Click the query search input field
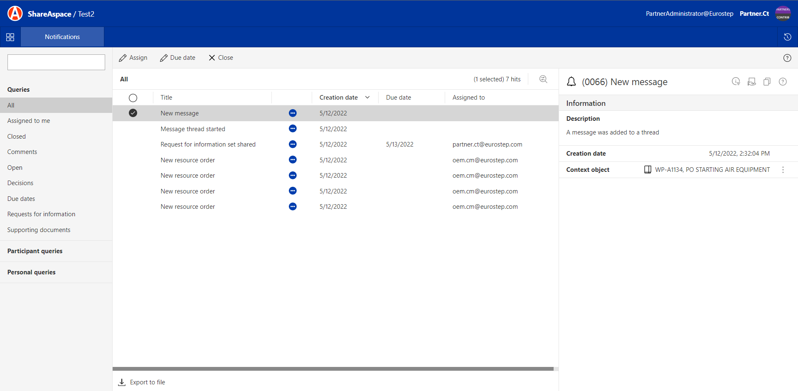Image resolution: width=798 pixels, height=391 pixels. pos(56,62)
